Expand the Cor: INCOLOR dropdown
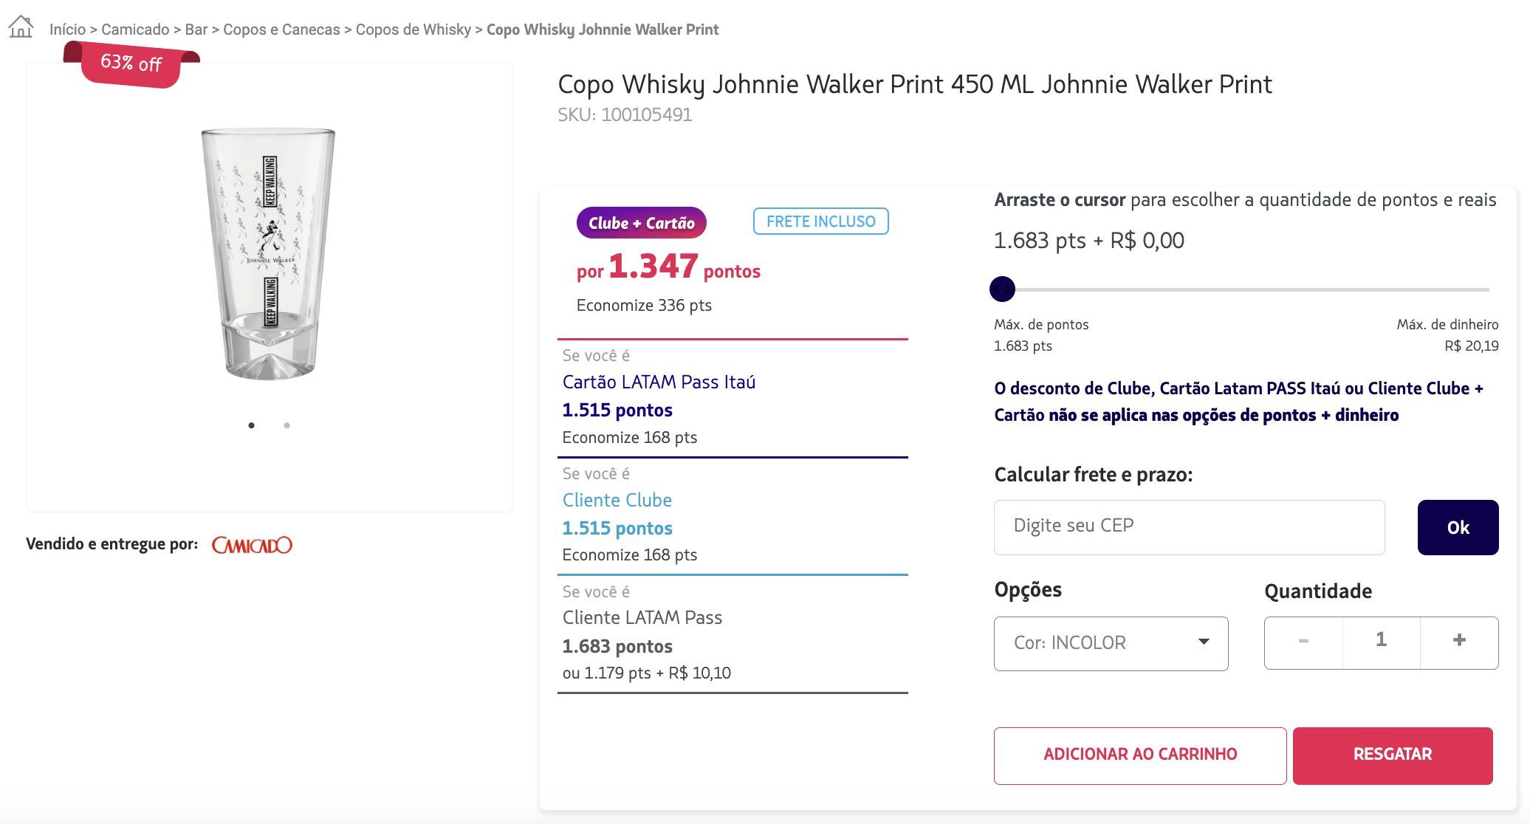The image size is (1530, 824). click(x=1111, y=643)
